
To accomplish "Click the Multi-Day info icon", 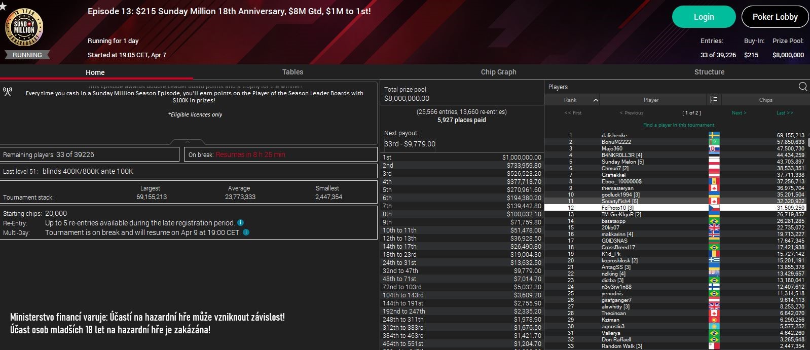I will click(x=246, y=232).
